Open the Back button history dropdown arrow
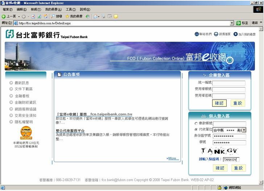The image size is (264, 191). pyautogui.click(x=18, y=16)
